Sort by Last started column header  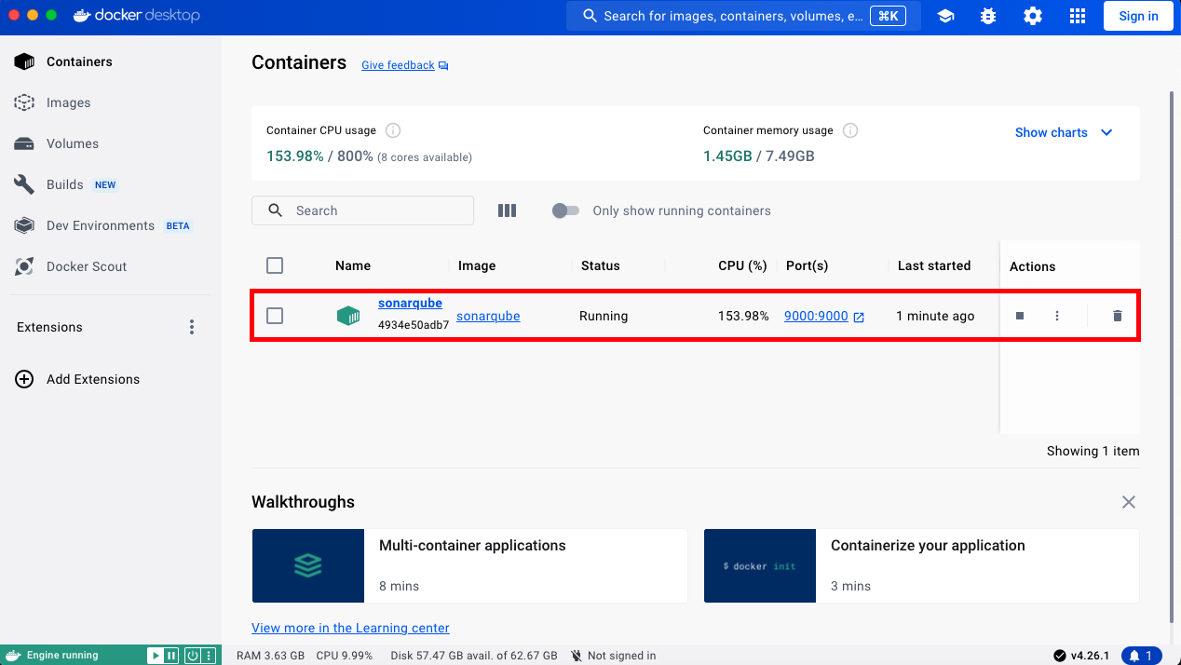click(934, 265)
